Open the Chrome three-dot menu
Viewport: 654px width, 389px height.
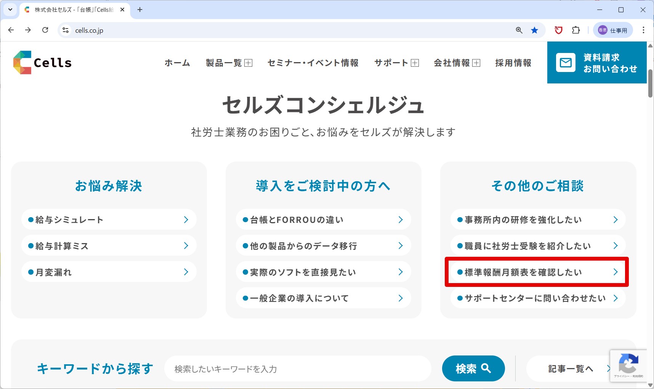point(643,30)
